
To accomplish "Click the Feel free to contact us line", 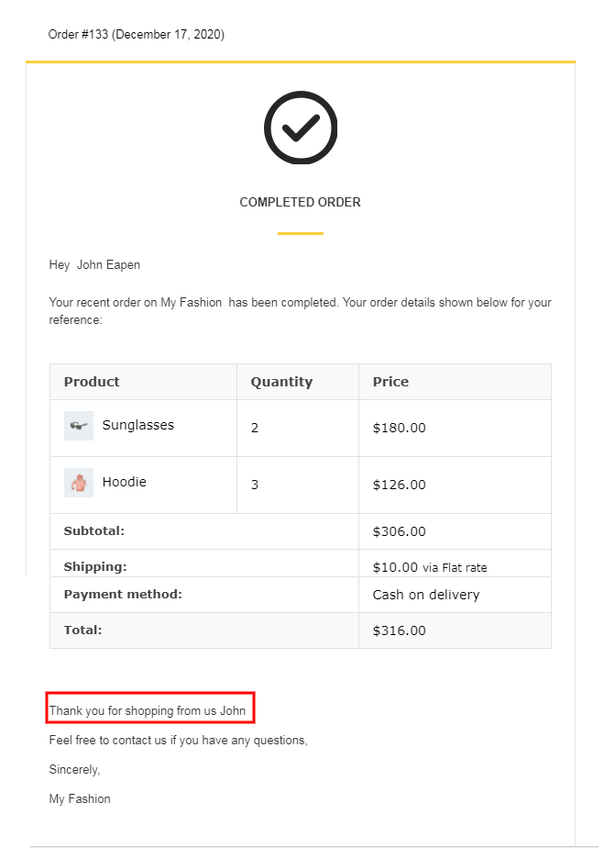I will click(179, 740).
